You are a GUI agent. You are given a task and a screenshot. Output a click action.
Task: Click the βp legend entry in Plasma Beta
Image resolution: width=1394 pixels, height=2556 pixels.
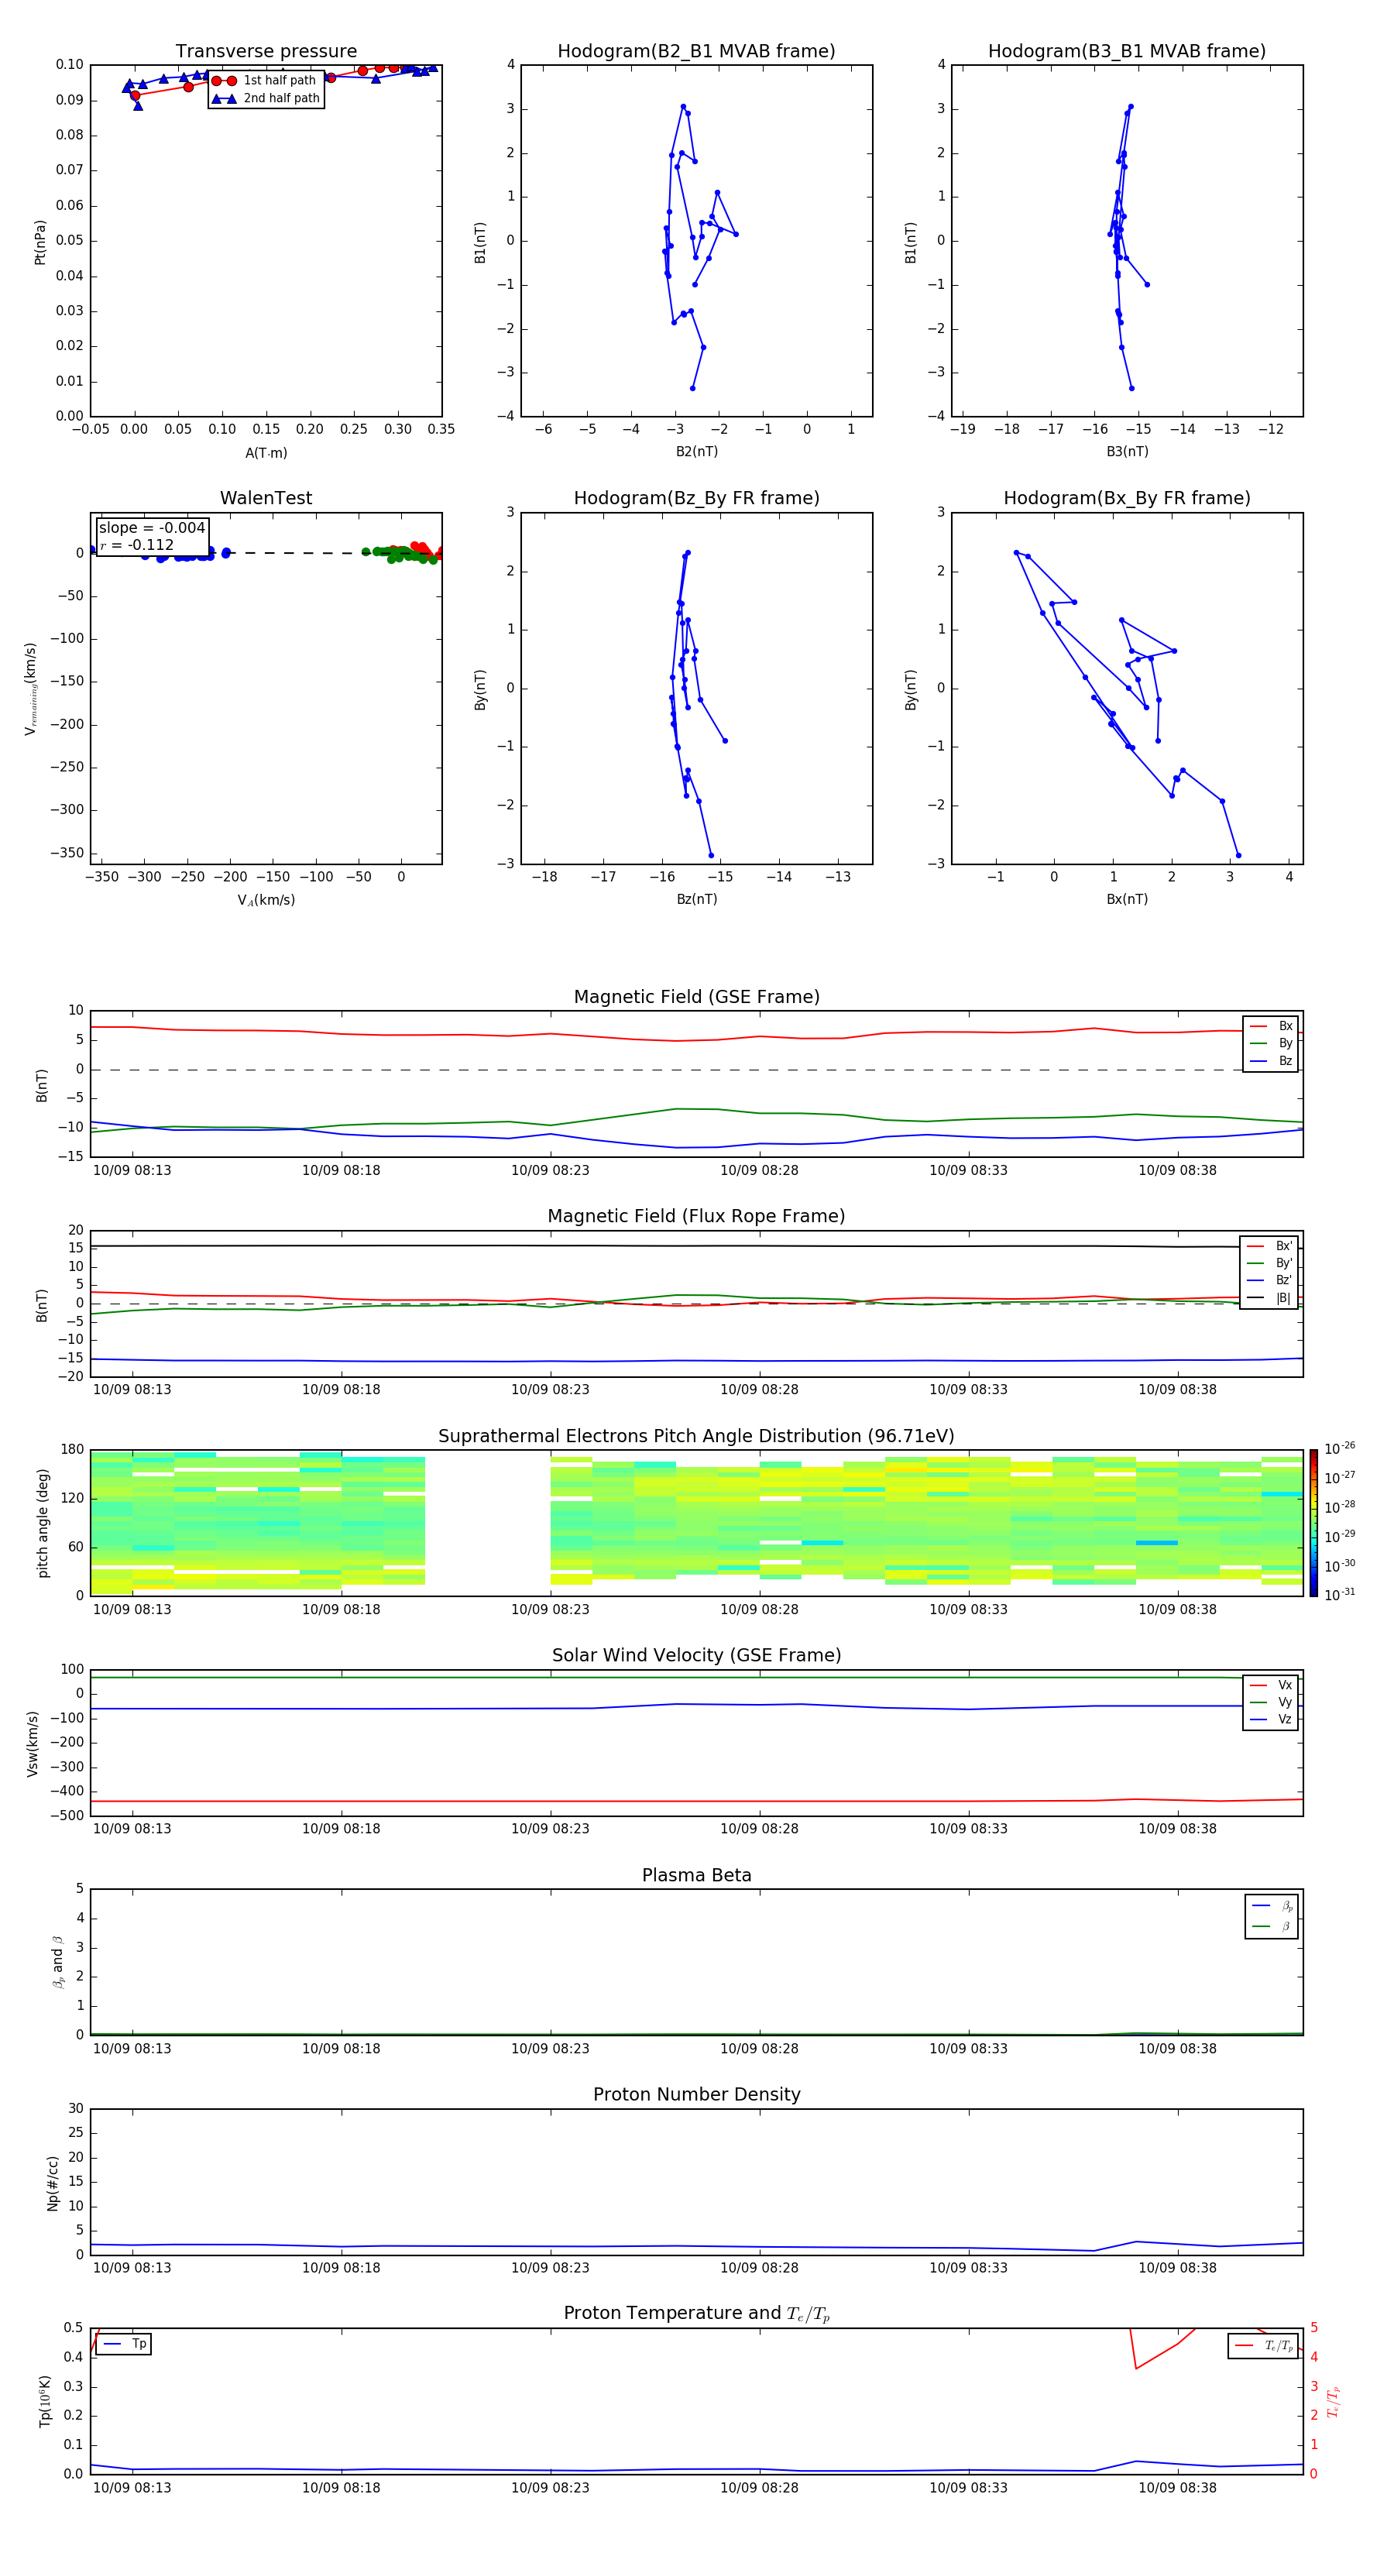tap(1272, 1905)
